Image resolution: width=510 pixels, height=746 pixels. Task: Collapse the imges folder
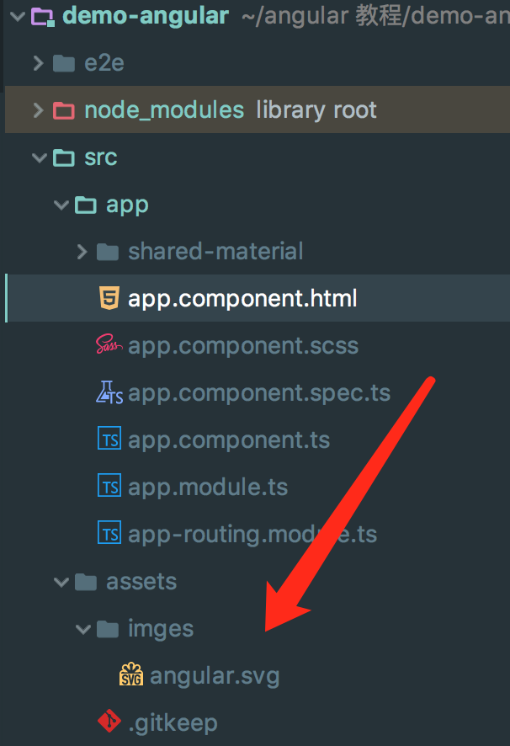click(x=81, y=628)
